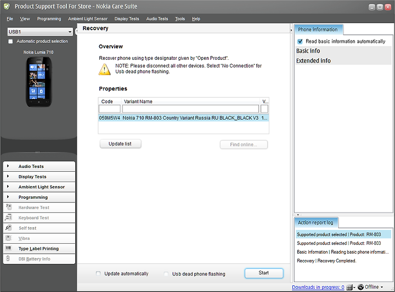395x292 pixels.
Task: Expand the Programming sidebar group
Action: tap(39, 197)
